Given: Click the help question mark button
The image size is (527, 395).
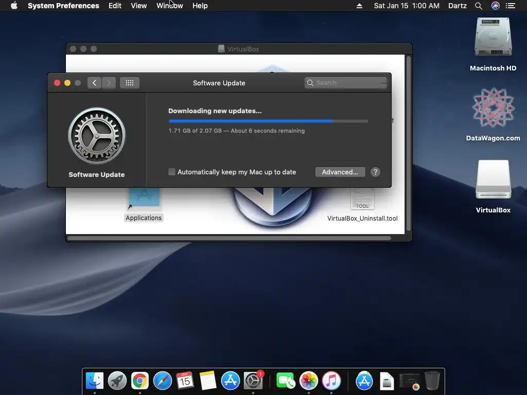Looking at the screenshot, I should click(x=375, y=172).
